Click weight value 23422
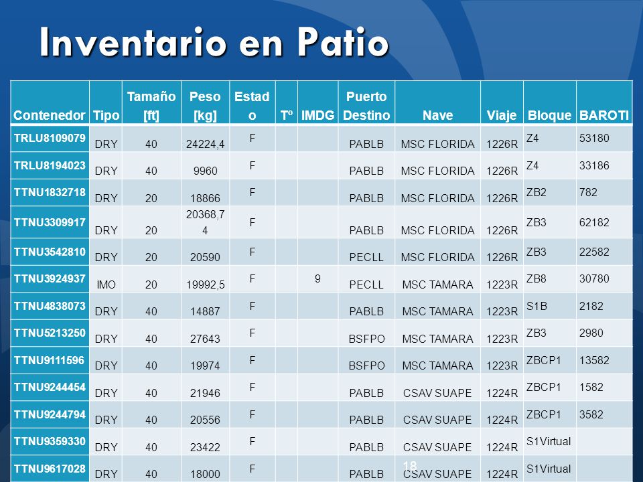Image resolution: width=643 pixels, height=482 pixels. 205,447
